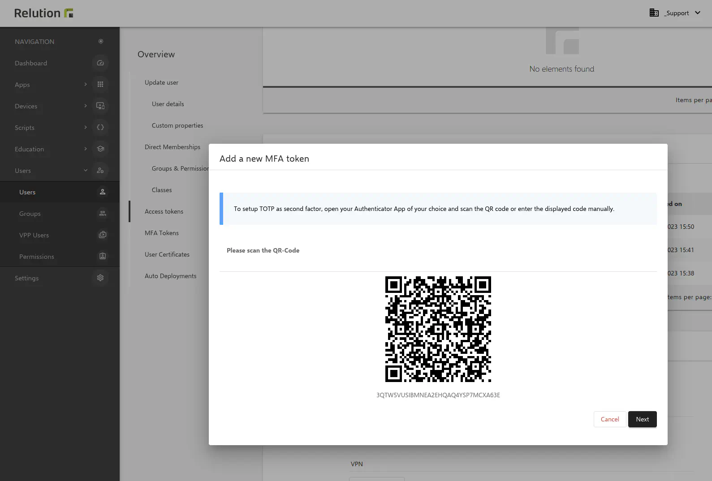Click the manual TOTP secret code text
The width and height of the screenshot is (712, 481).
[438, 395]
